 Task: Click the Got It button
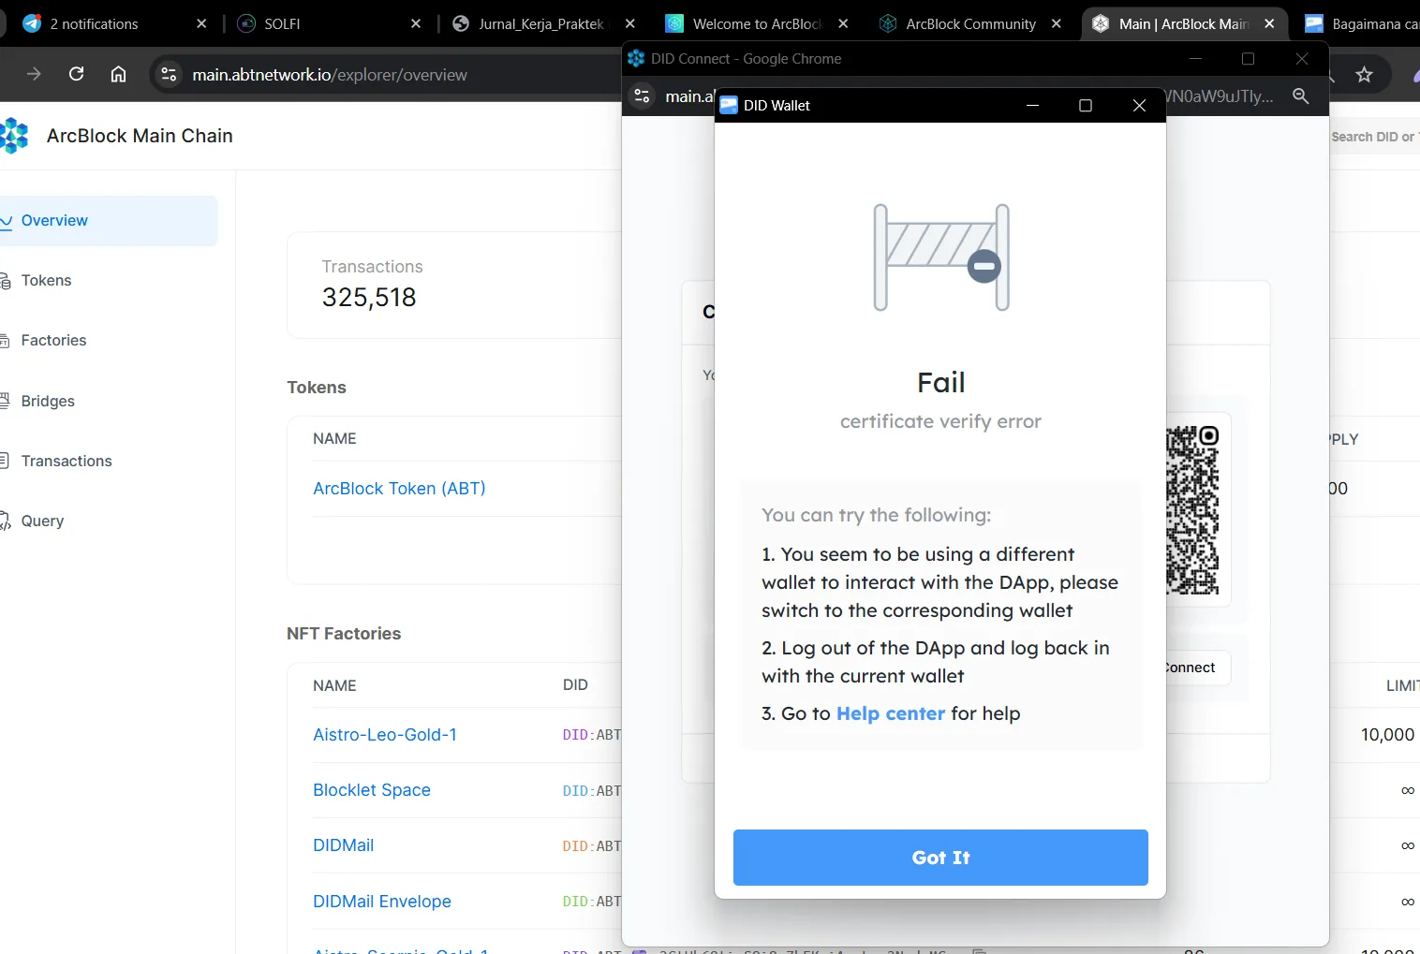pos(940,858)
